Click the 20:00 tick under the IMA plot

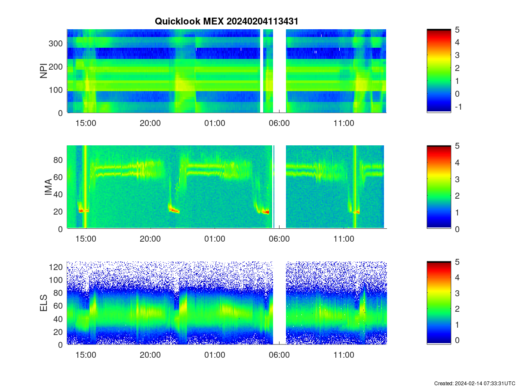click(x=150, y=239)
